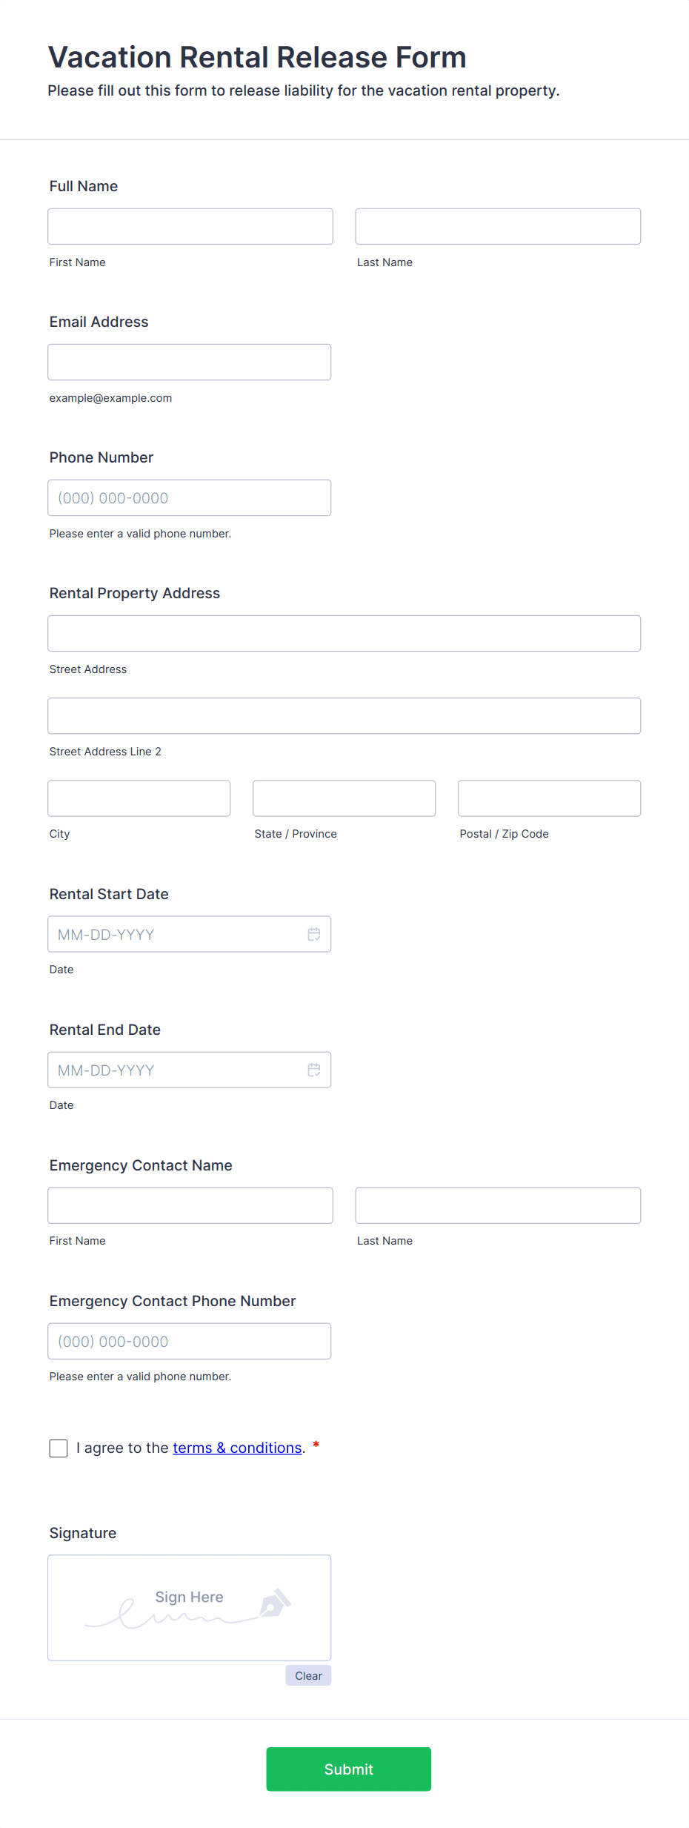This screenshot has height=1828, width=689.
Task: Click the pen icon in signature box
Action: pos(275,1603)
